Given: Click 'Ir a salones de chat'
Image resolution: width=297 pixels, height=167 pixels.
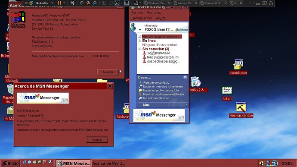Looking at the screenshot, I should [156, 98].
